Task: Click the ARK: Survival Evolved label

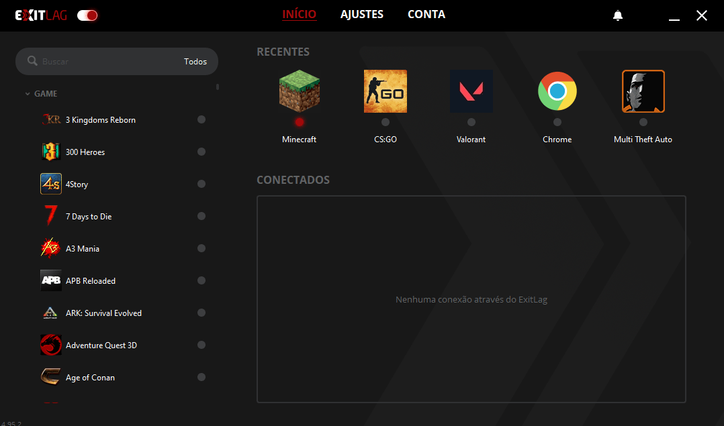Action: [104, 313]
